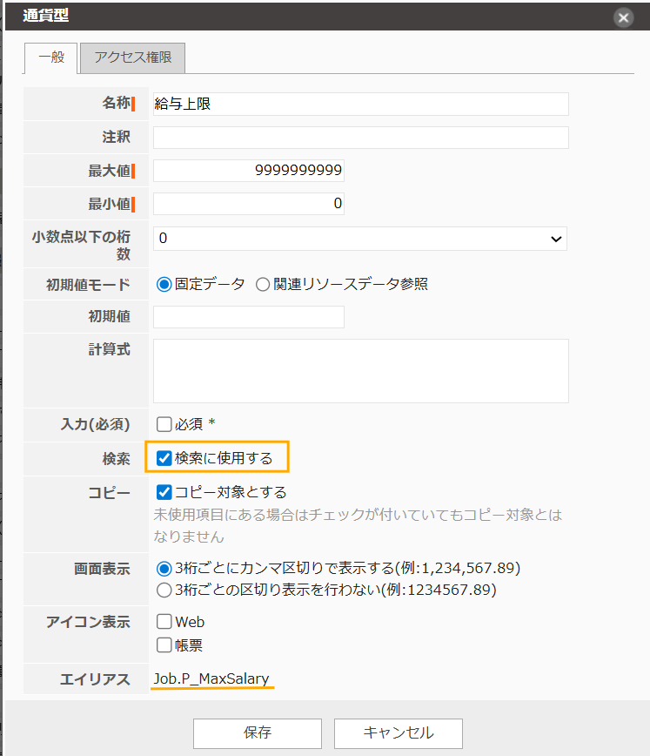Screen dimensions: 650x756
Task: Select comma-separated display radio (1,234,567.89)
Action: click(164, 569)
